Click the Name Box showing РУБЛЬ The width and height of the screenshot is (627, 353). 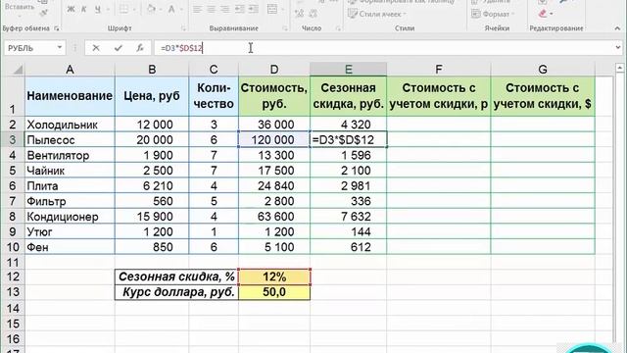point(30,48)
